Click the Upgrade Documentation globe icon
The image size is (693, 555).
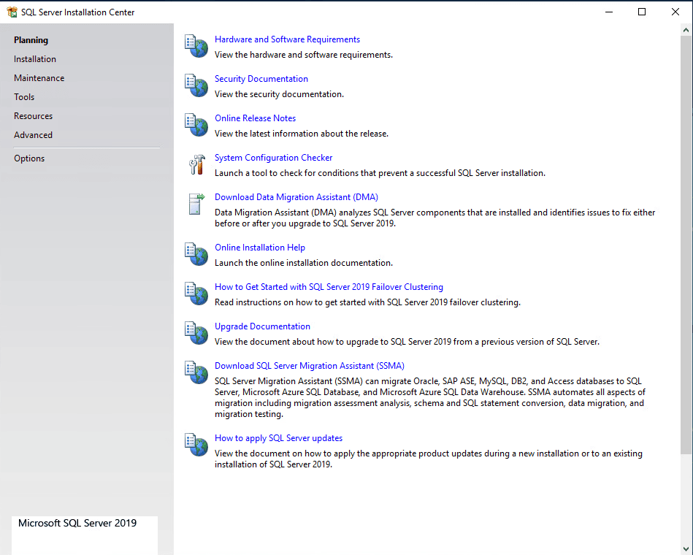[196, 333]
